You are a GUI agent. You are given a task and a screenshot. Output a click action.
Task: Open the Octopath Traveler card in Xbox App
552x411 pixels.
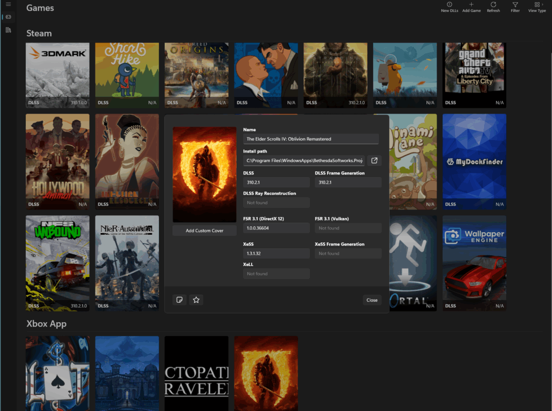pyautogui.click(x=196, y=373)
